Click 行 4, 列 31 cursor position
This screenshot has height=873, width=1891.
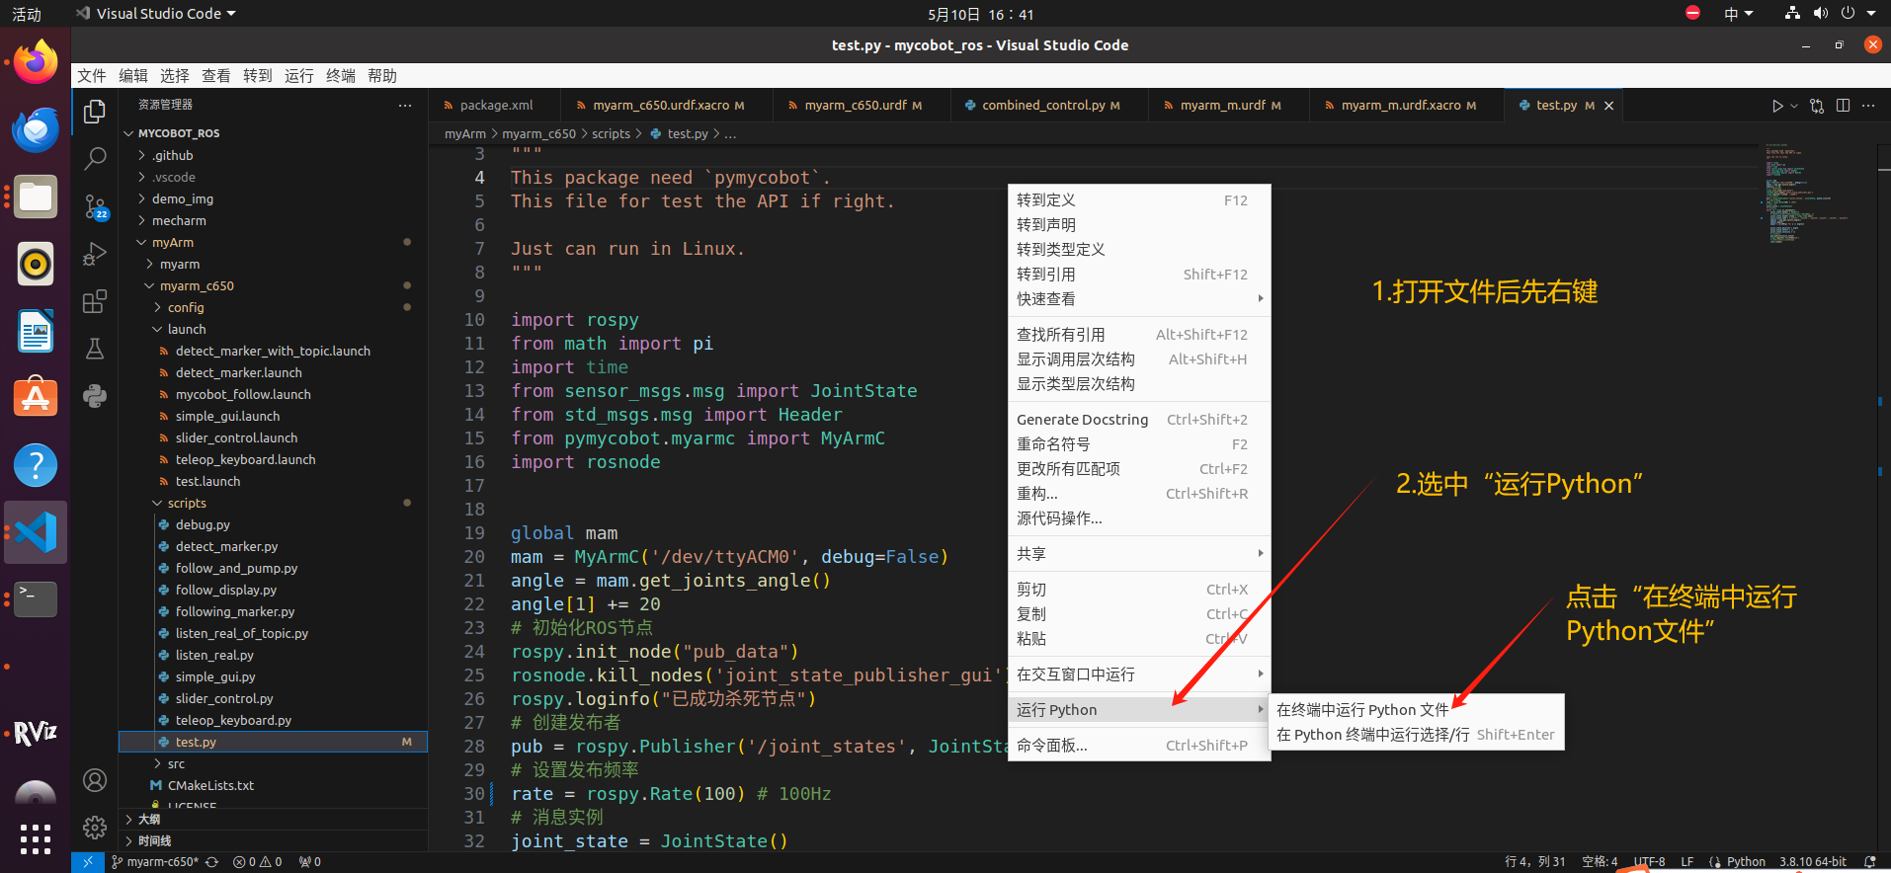pos(1534,862)
